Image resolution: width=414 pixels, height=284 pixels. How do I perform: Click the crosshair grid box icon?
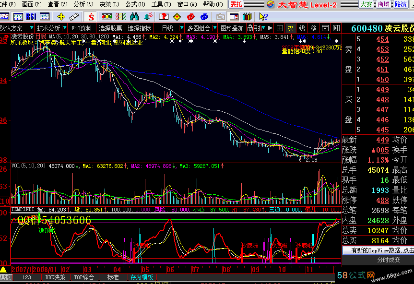[280, 28]
